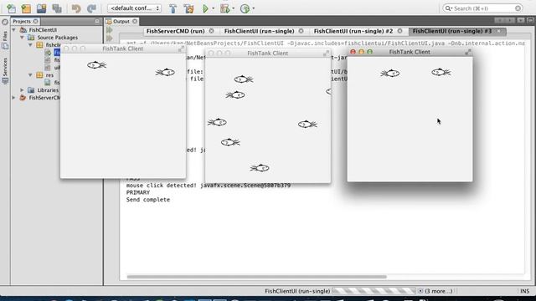Click the (3 more...) status link
This screenshot has width=536, height=301.
pos(439,291)
